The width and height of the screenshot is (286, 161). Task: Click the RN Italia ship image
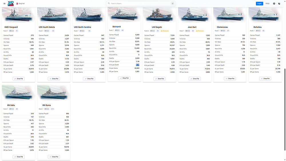point(19,93)
